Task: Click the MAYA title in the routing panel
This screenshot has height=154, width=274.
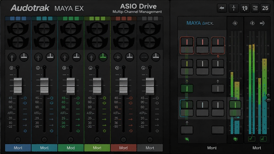Action: tap(194, 23)
